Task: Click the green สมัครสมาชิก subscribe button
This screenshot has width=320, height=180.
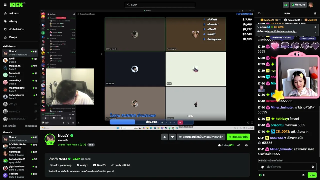Action: click(238, 137)
